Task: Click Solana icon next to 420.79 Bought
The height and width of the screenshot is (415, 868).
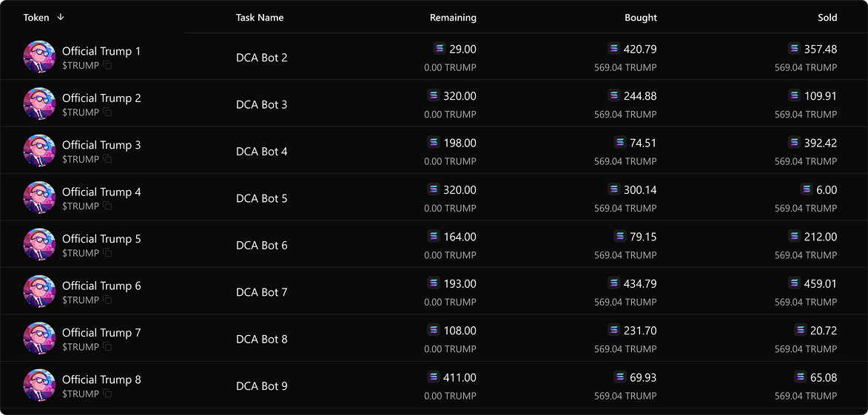Action: (x=614, y=49)
